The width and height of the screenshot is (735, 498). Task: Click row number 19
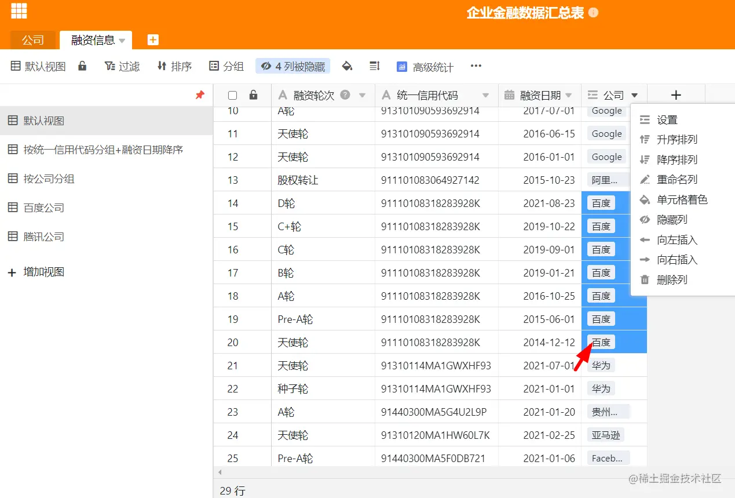click(233, 319)
